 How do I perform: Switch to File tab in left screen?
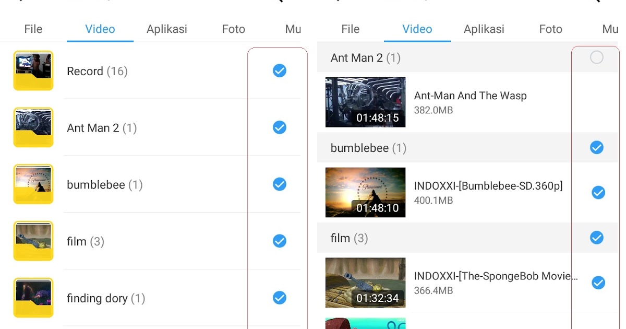pyautogui.click(x=33, y=29)
